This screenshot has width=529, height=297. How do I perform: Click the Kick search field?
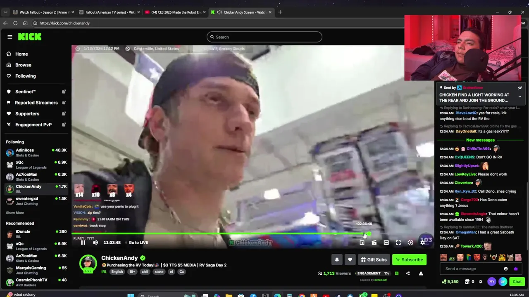point(264,37)
